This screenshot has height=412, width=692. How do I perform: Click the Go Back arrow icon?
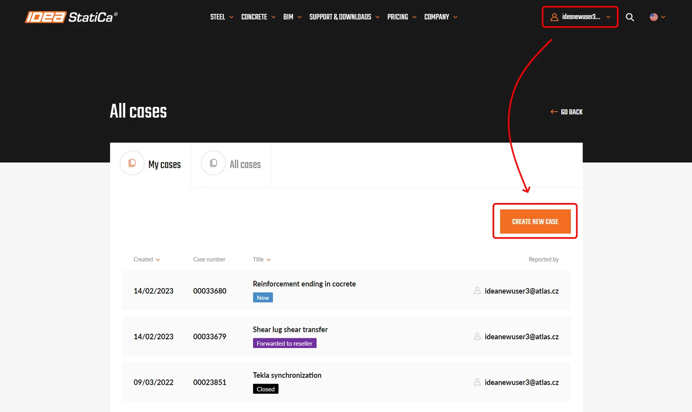click(x=554, y=112)
